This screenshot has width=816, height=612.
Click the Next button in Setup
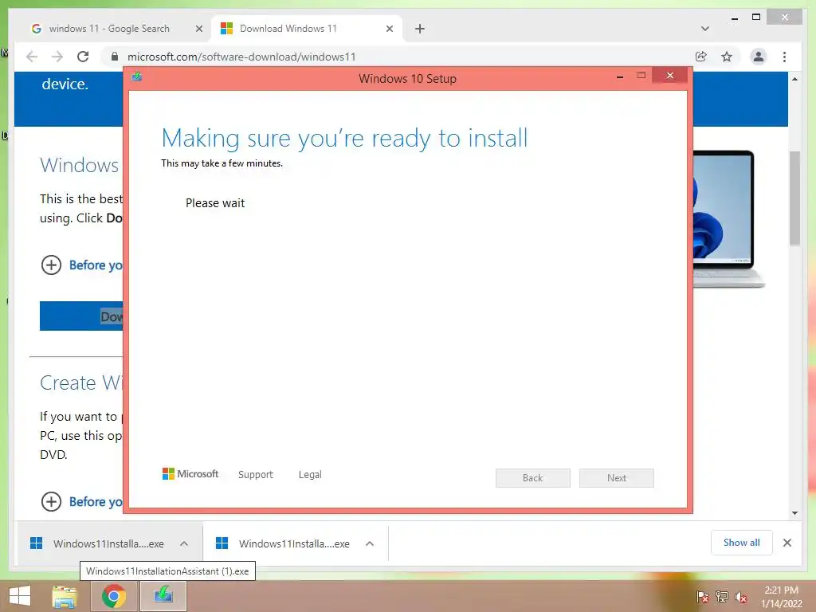(x=616, y=478)
